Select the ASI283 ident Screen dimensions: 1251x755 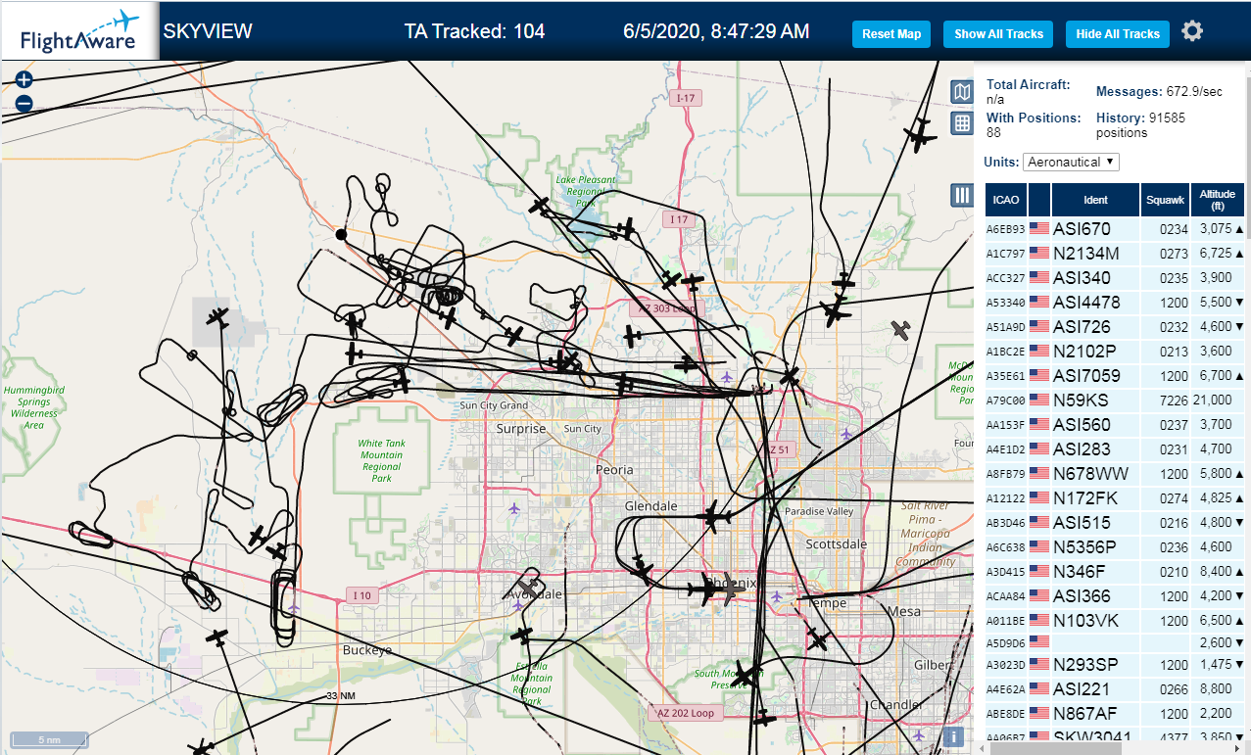pos(1083,449)
